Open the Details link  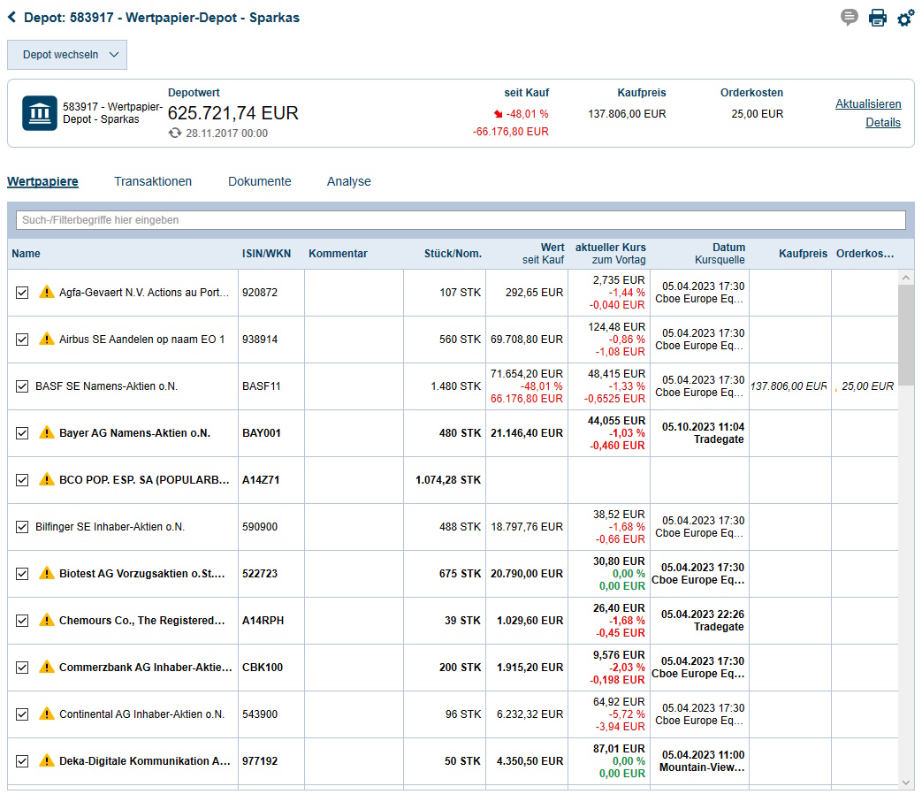(882, 122)
